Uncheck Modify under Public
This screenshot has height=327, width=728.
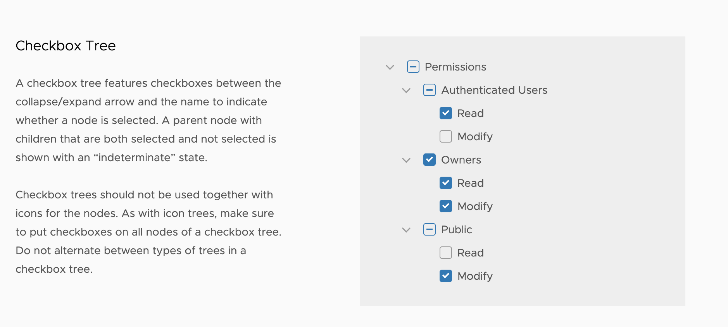[446, 276]
